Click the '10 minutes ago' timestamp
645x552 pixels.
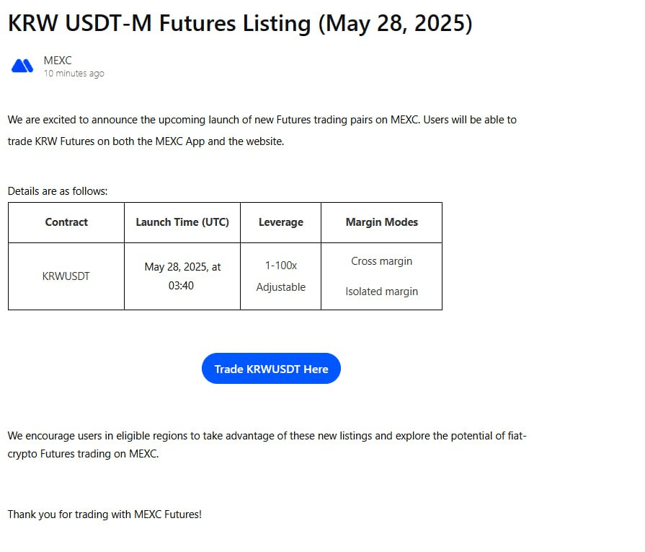coord(74,74)
